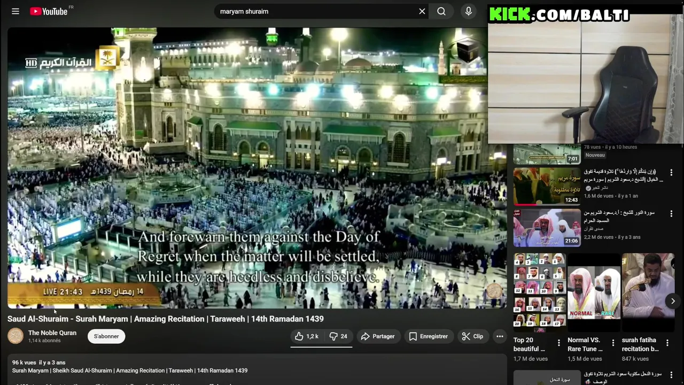Start voice search with microphone icon
This screenshot has height=385, width=684.
point(469,11)
